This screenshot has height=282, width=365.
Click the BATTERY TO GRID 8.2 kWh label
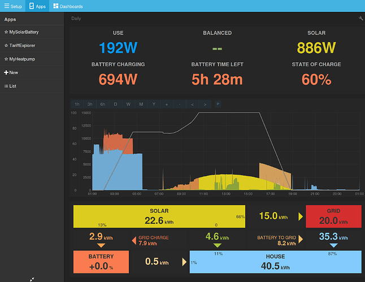(x=276, y=241)
